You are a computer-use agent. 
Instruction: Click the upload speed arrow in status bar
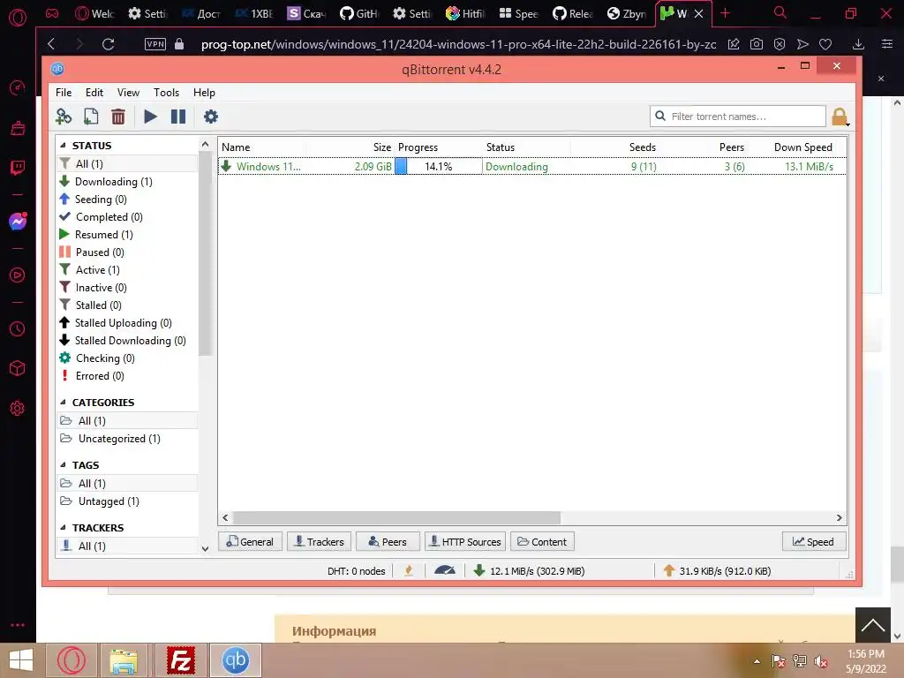pyautogui.click(x=669, y=571)
